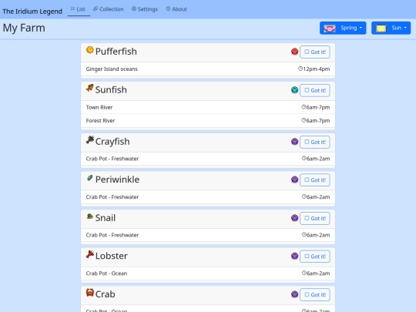Click 6am-7pm time in Town River row
416x312 pixels.
point(318,107)
